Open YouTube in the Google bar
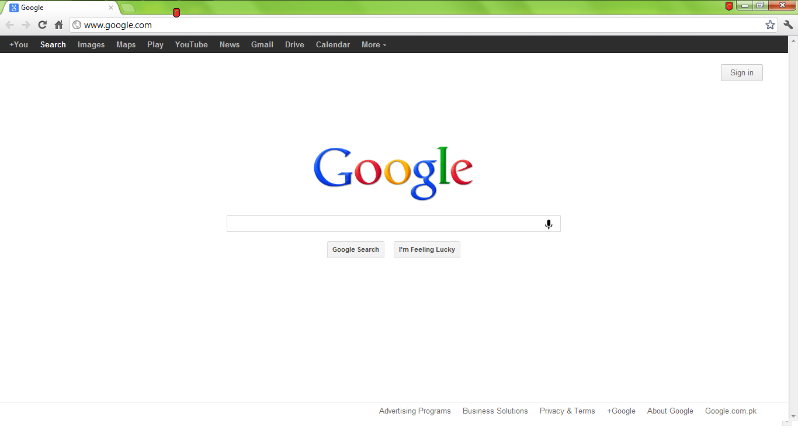 click(192, 44)
